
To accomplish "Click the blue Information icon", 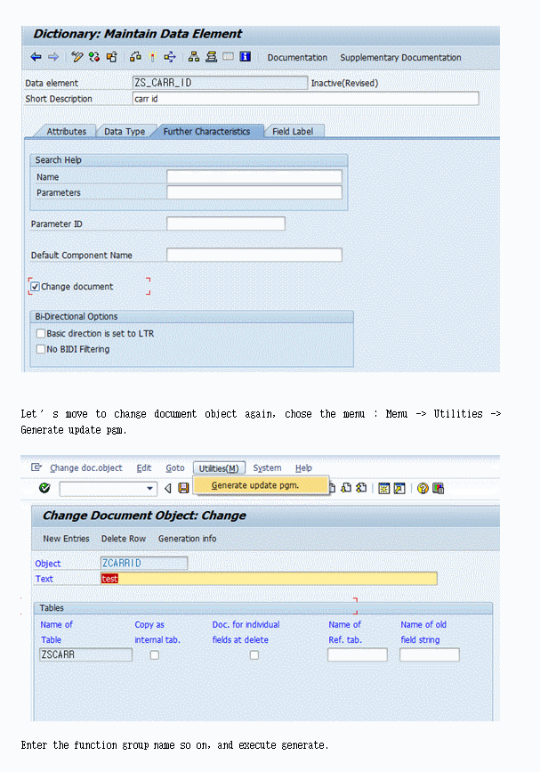I will pos(245,57).
